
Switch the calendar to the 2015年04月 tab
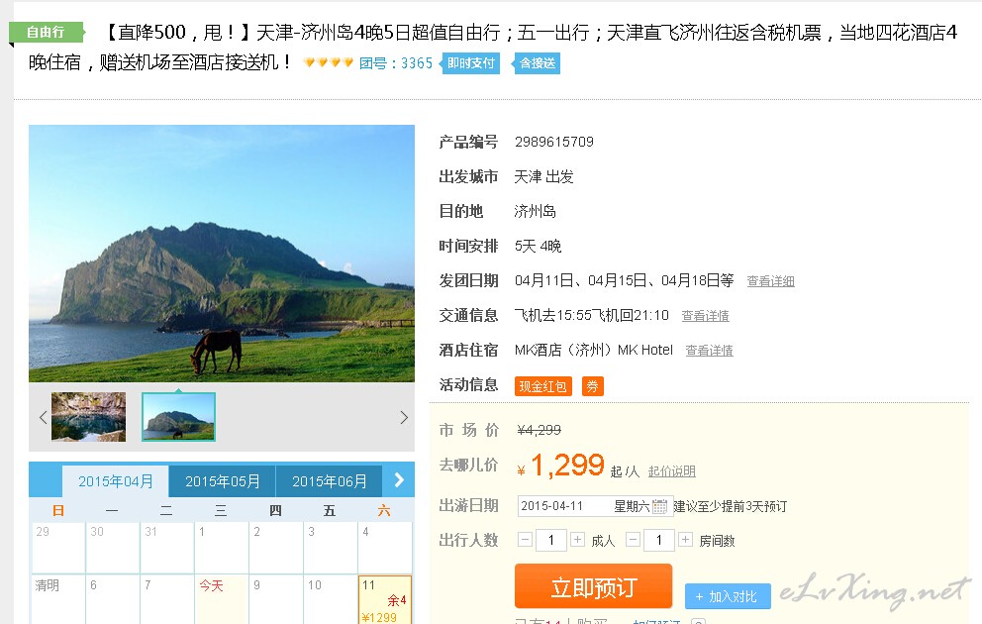[115, 481]
